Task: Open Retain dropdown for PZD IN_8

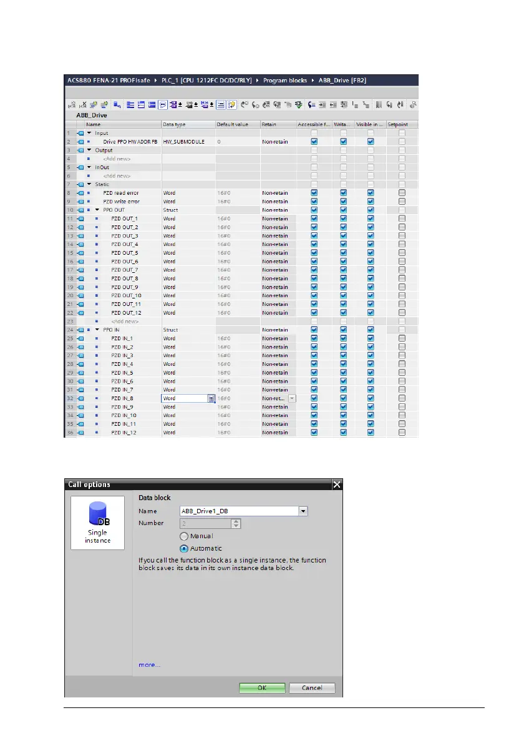Action: 292,398
